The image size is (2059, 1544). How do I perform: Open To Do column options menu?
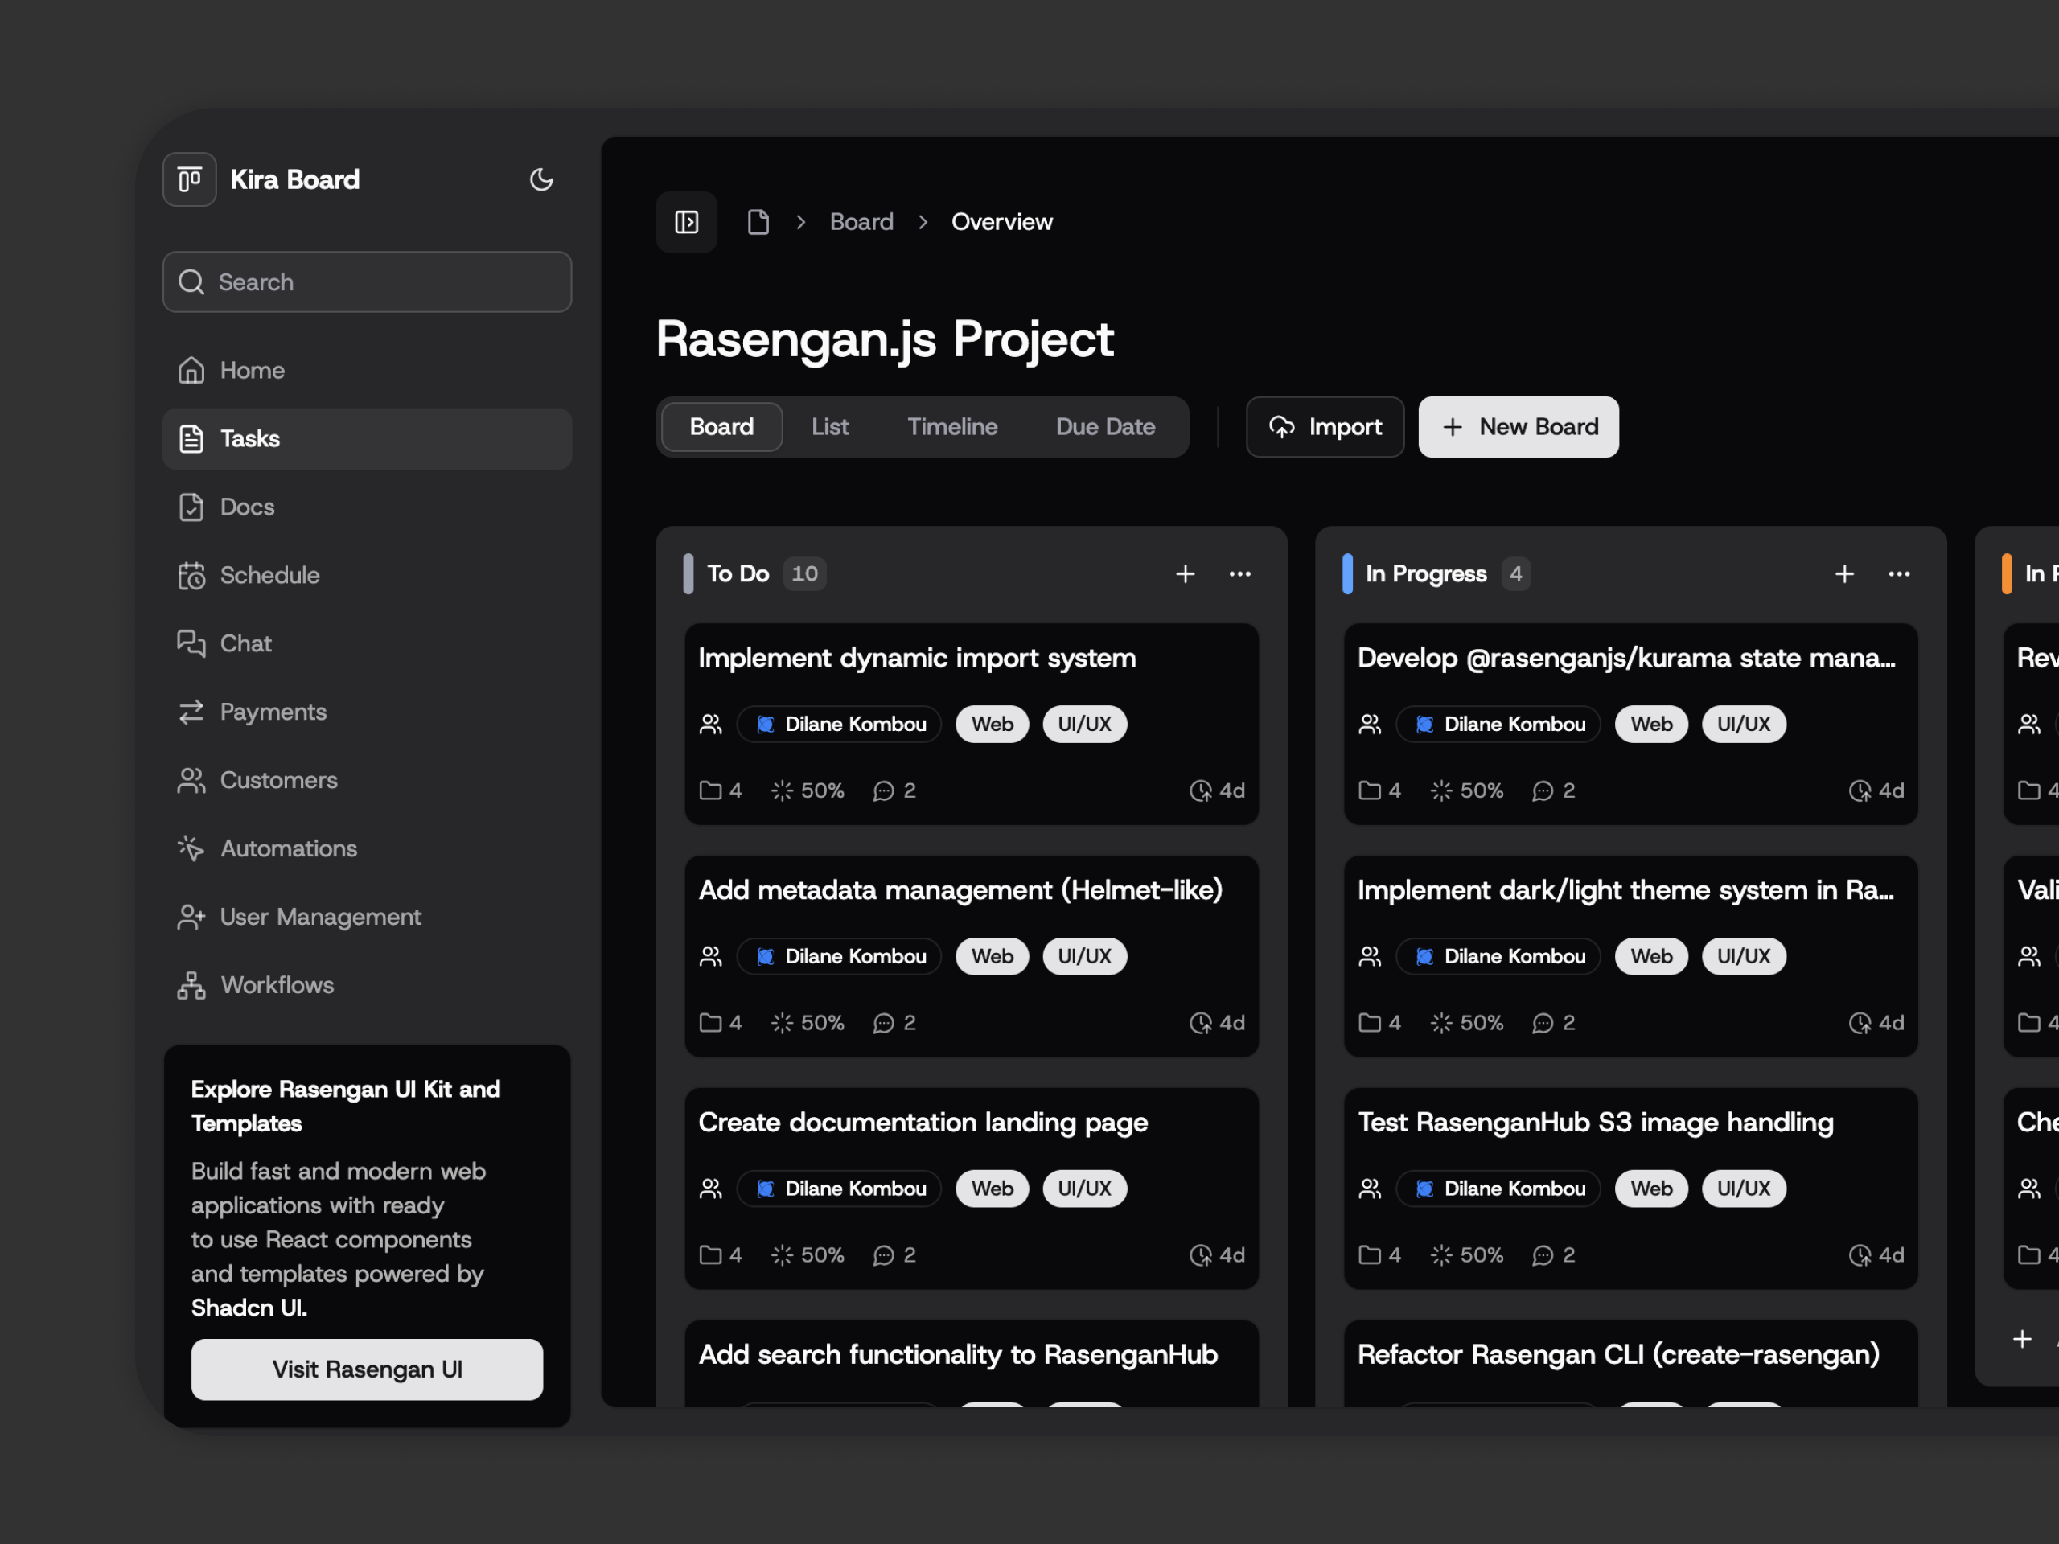click(1240, 574)
